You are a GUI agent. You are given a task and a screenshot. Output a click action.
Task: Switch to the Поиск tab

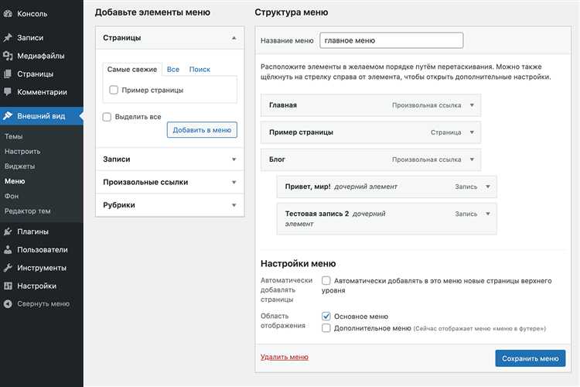[x=200, y=69]
